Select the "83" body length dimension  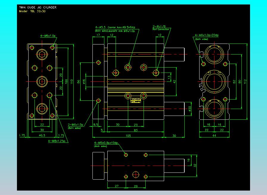[x=136, y=130]
